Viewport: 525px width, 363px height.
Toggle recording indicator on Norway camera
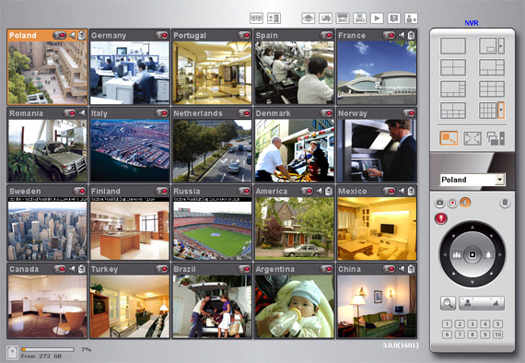(x=409, y=113)
